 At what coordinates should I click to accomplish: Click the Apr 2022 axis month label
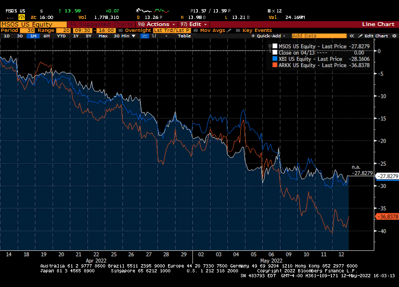tap(96, 260)
